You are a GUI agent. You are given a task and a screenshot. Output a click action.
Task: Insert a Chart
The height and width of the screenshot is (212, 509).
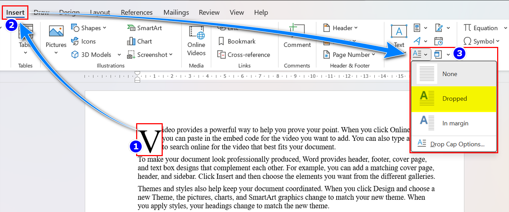[x=140, y=41]
